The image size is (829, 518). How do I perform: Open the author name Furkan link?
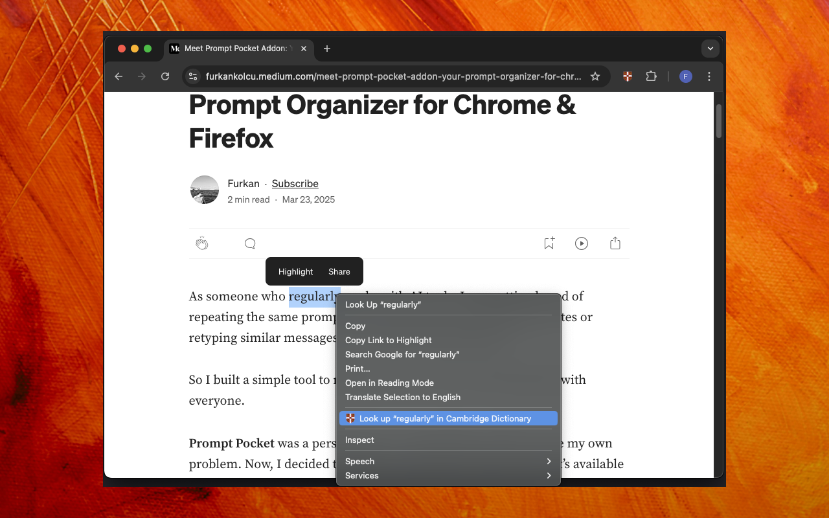pyautogui.click(x=244, y=184)
